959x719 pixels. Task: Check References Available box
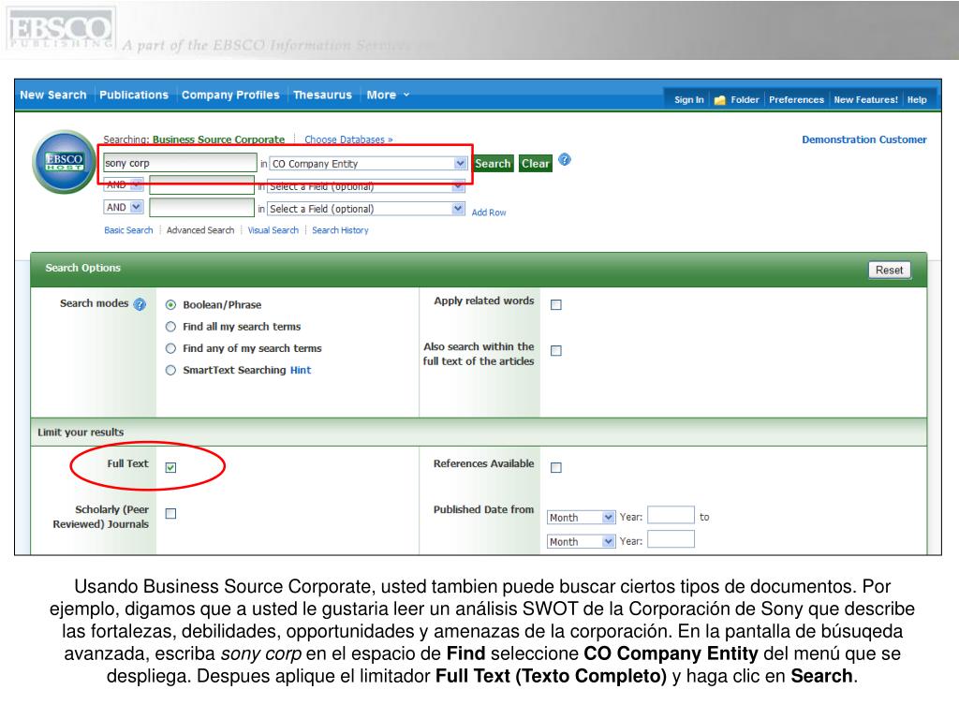tap(556, 467)
